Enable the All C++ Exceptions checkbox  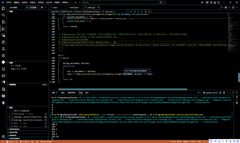tap(12, 111)
